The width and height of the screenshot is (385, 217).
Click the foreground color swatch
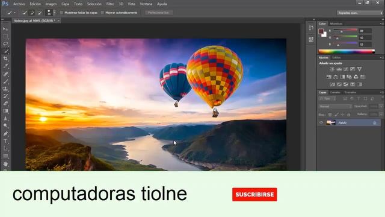coord(321,31)
